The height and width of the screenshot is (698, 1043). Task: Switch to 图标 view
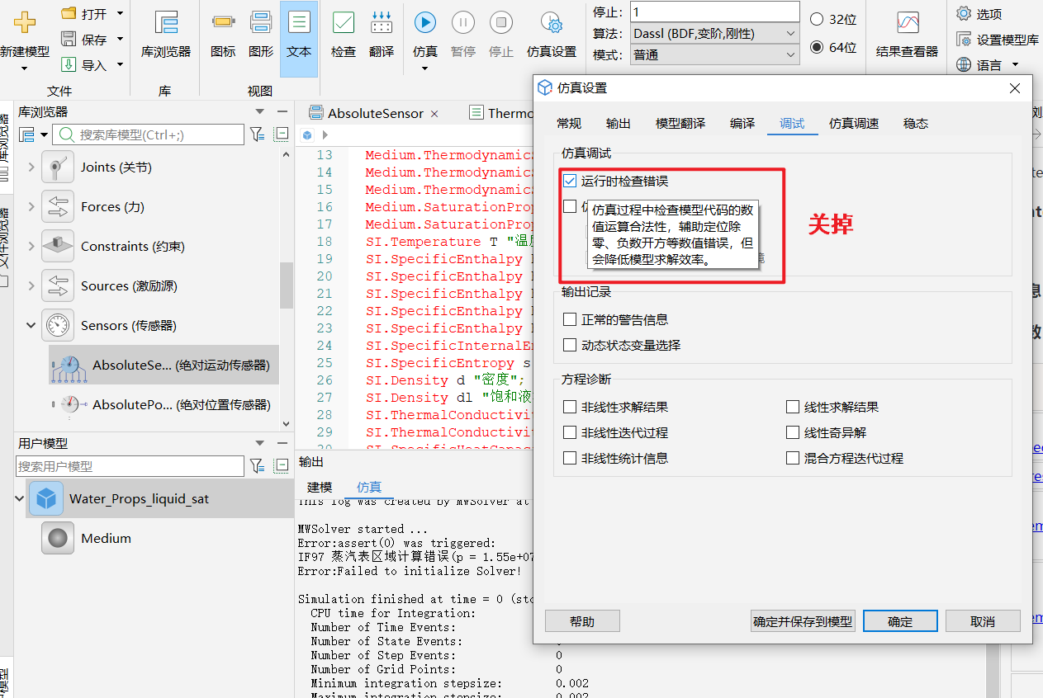coord(223,35)
